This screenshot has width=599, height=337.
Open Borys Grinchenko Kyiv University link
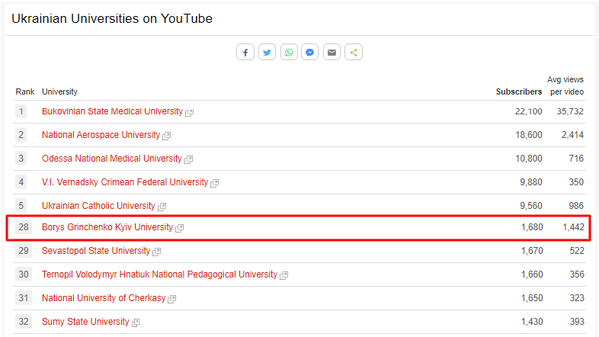click(107, 227)
